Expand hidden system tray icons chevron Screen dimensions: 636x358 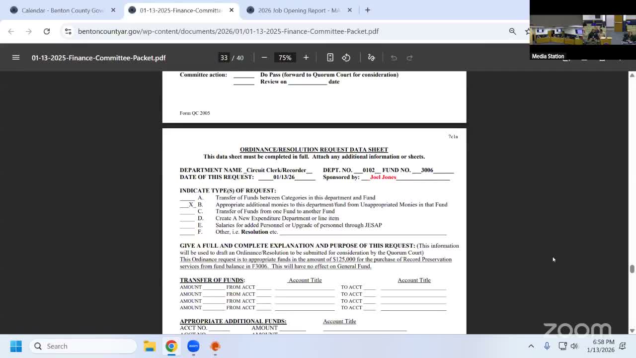pos(531,346)
